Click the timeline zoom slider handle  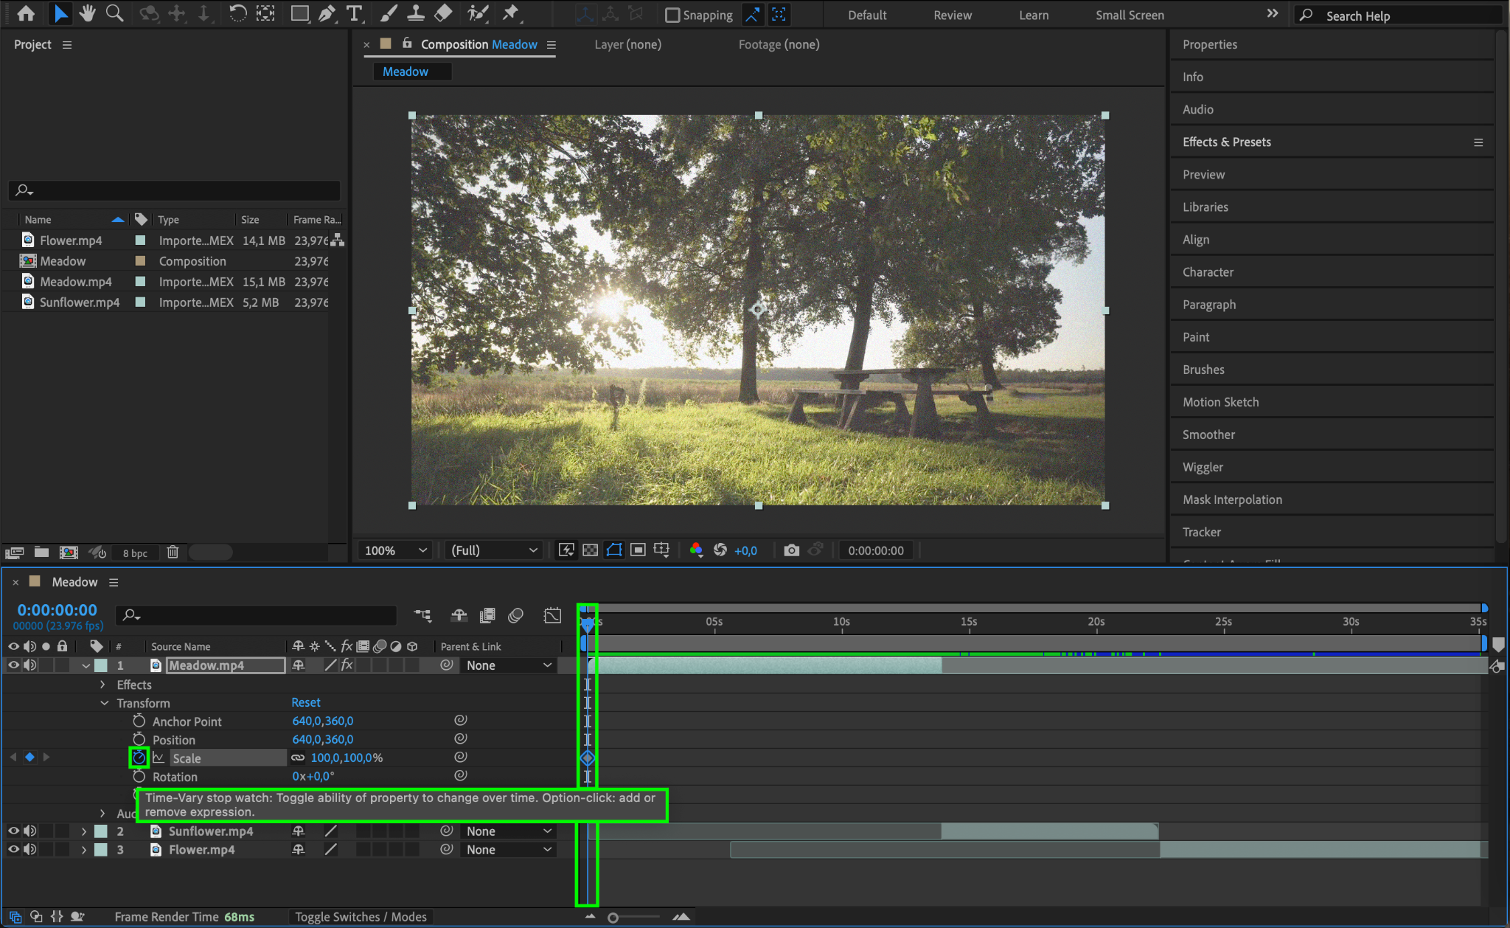click(x=613, y=918)
